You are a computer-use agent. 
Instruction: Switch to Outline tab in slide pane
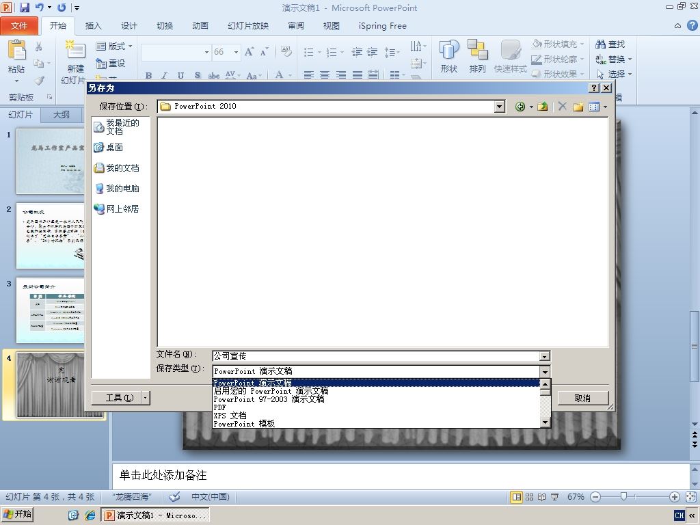tap(61, 115)
